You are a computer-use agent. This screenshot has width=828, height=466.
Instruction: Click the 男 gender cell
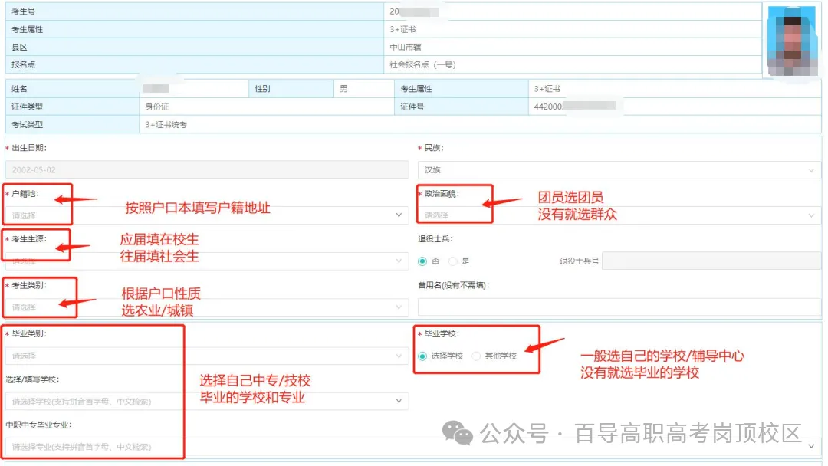tap(364, 89)
